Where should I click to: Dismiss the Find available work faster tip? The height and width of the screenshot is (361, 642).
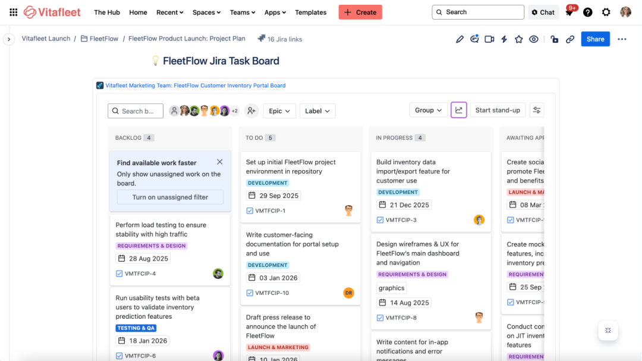(x=220, y=162)
